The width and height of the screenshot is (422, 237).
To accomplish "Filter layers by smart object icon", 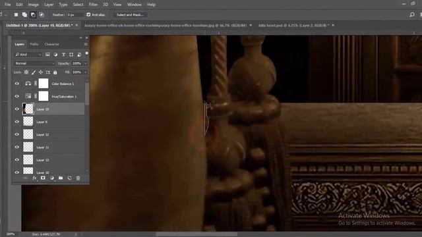I will pos(79,55).
